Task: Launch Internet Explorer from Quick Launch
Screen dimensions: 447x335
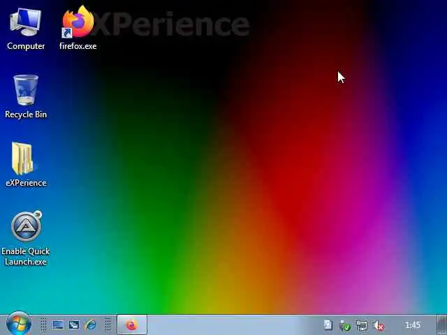Action: click(90, 325)
